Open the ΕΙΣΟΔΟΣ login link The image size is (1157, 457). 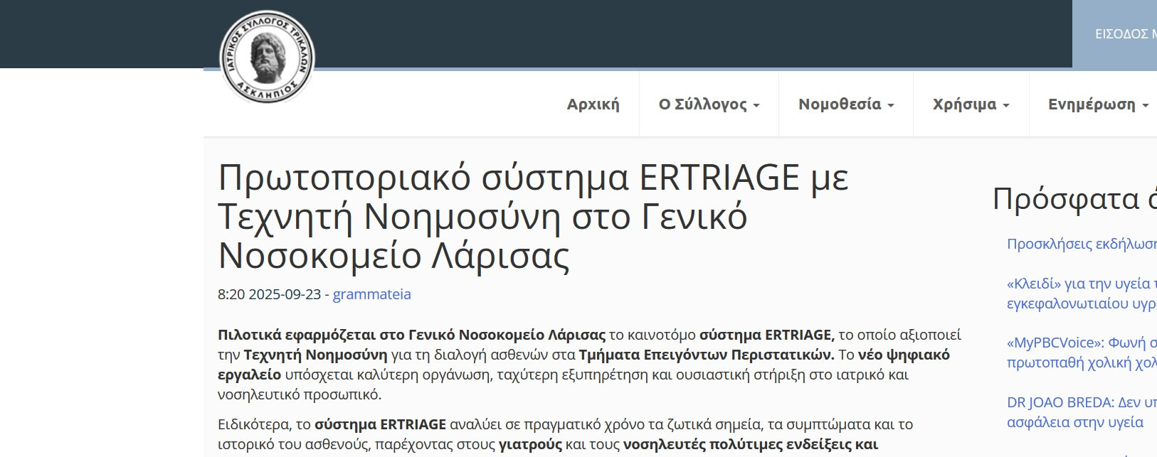click(1124, 34)
